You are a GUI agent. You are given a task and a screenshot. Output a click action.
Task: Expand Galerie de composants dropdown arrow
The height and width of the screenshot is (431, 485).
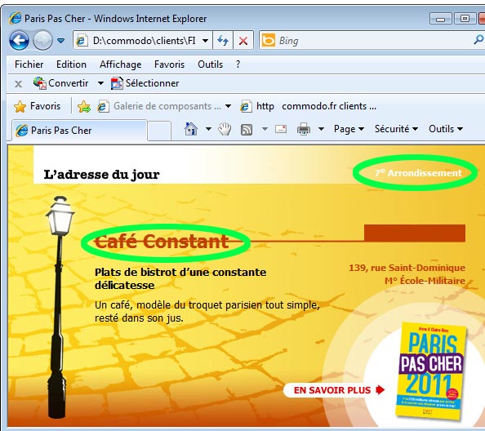[229, 106]
